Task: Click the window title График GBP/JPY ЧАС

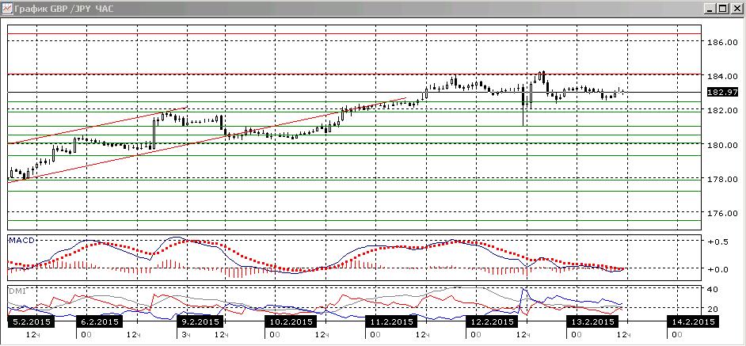Action: (63, 9)
